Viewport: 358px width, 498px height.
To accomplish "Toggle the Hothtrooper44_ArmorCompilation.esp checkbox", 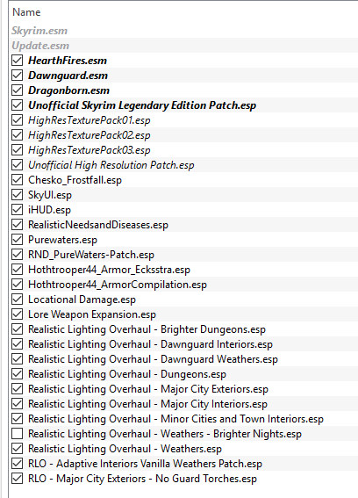I will [x=18, y=285].
